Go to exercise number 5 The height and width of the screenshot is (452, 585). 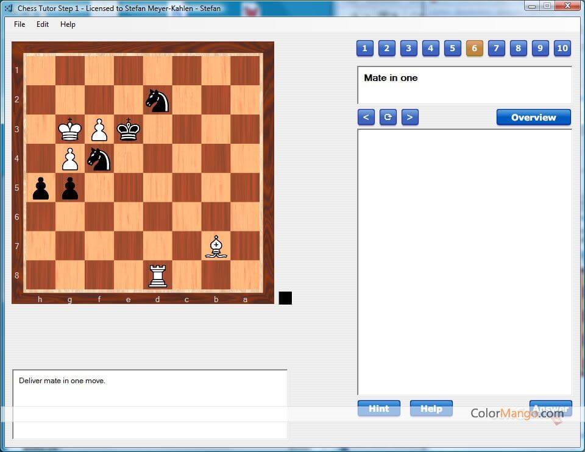453,49
